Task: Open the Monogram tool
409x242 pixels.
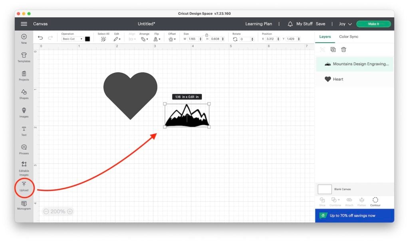Action: [24, 205]
